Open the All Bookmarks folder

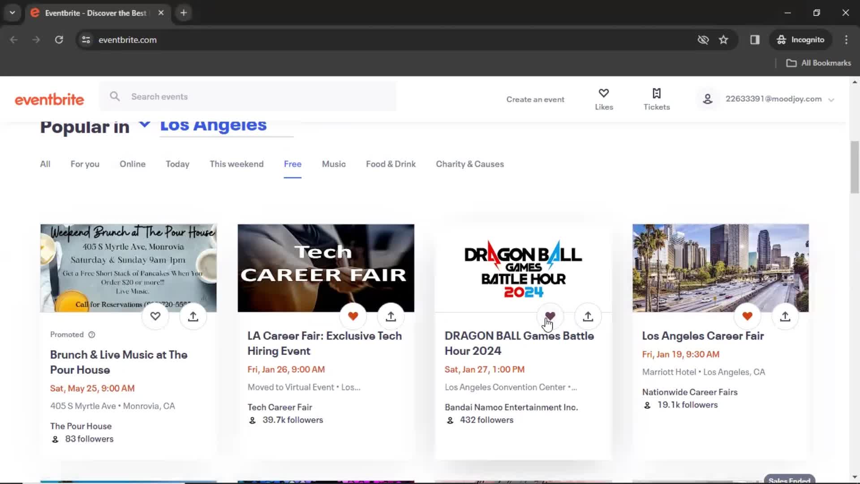pyautogui.click(x=819, y=63)
